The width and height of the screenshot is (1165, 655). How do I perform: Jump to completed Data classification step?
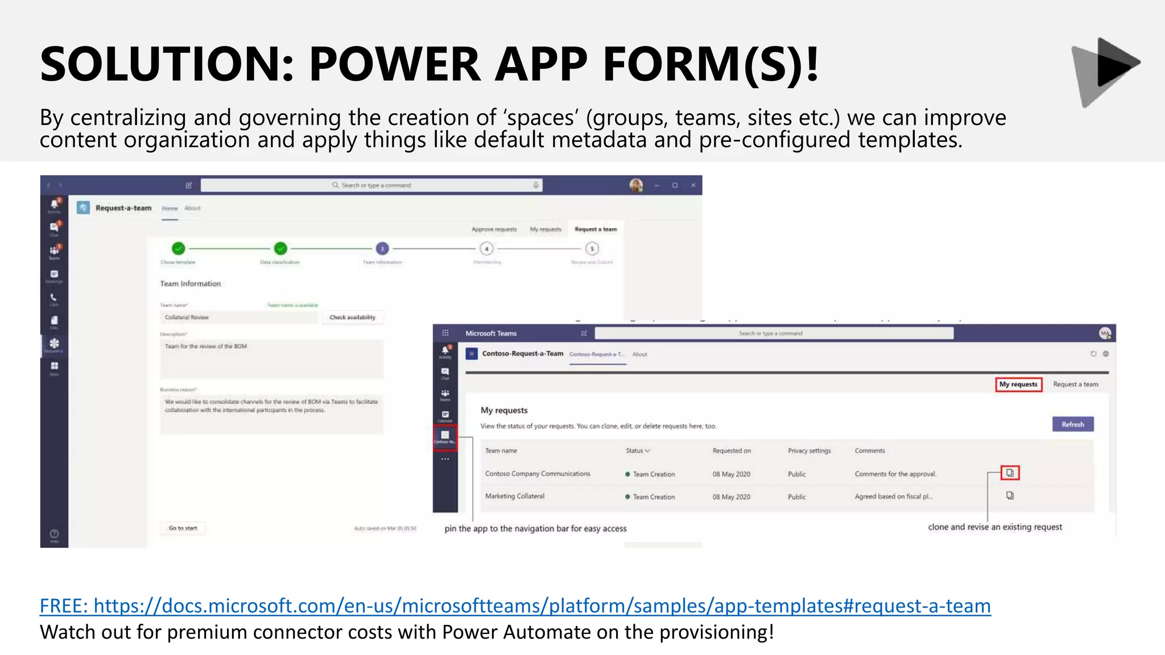[x=280, y=248]
